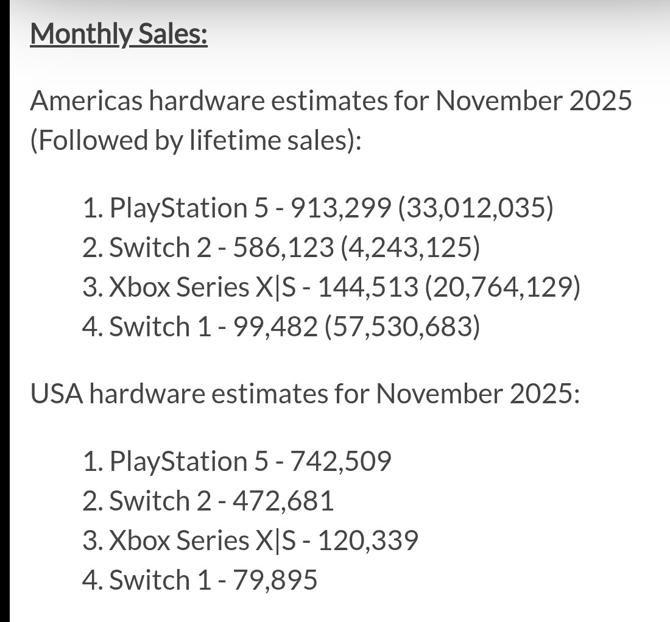Click "PlayStation 5" in the Americas list
The width and height of the screenshot is (670, 622).
coord(188,208)
